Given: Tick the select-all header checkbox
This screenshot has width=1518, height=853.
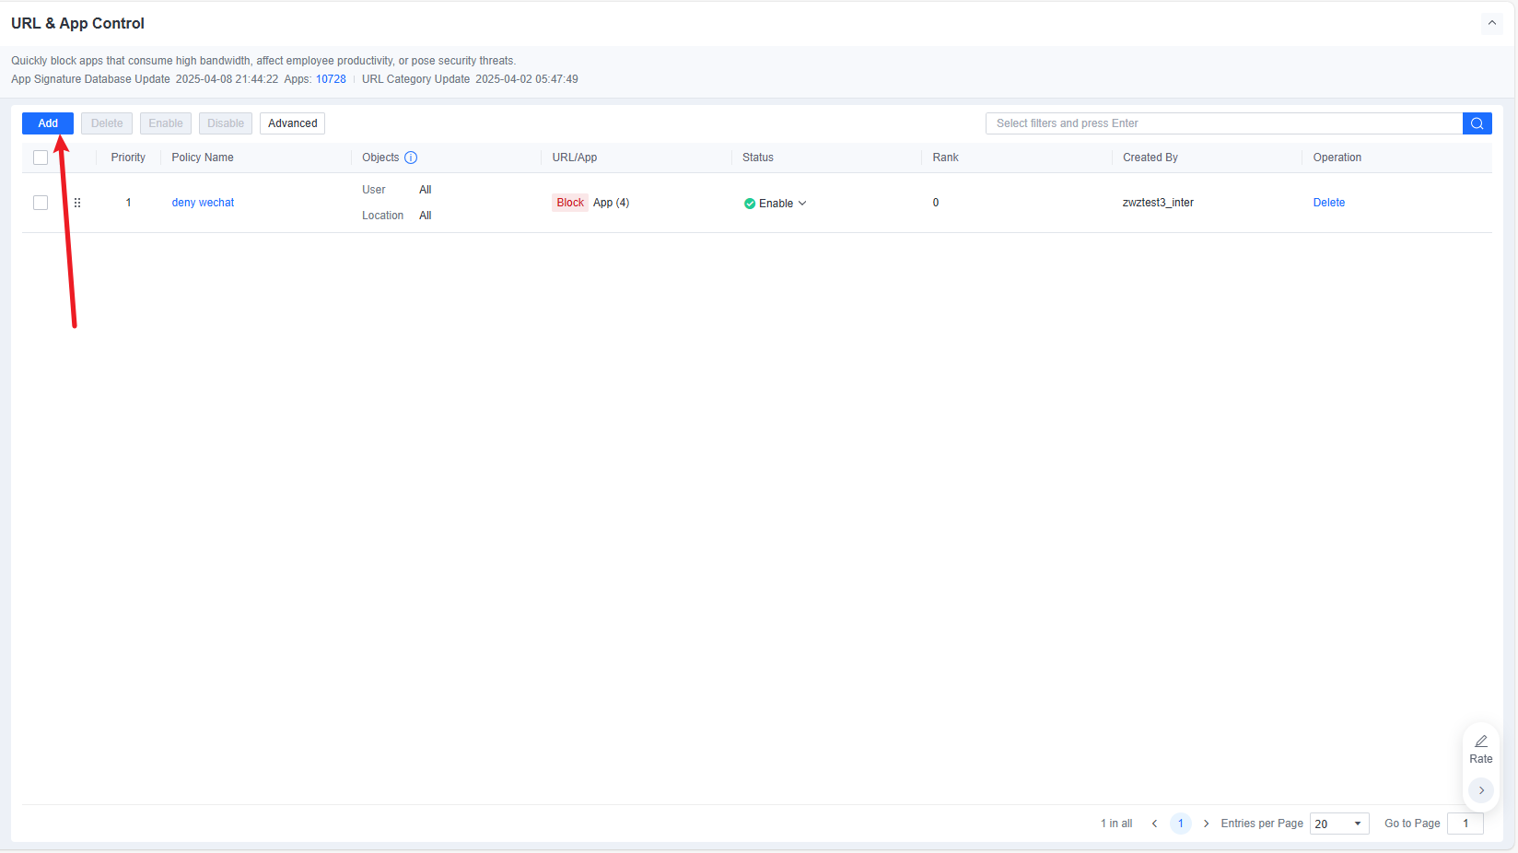Looking at the screenshot, I should 41,158.
